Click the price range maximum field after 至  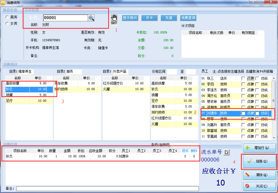191,72
